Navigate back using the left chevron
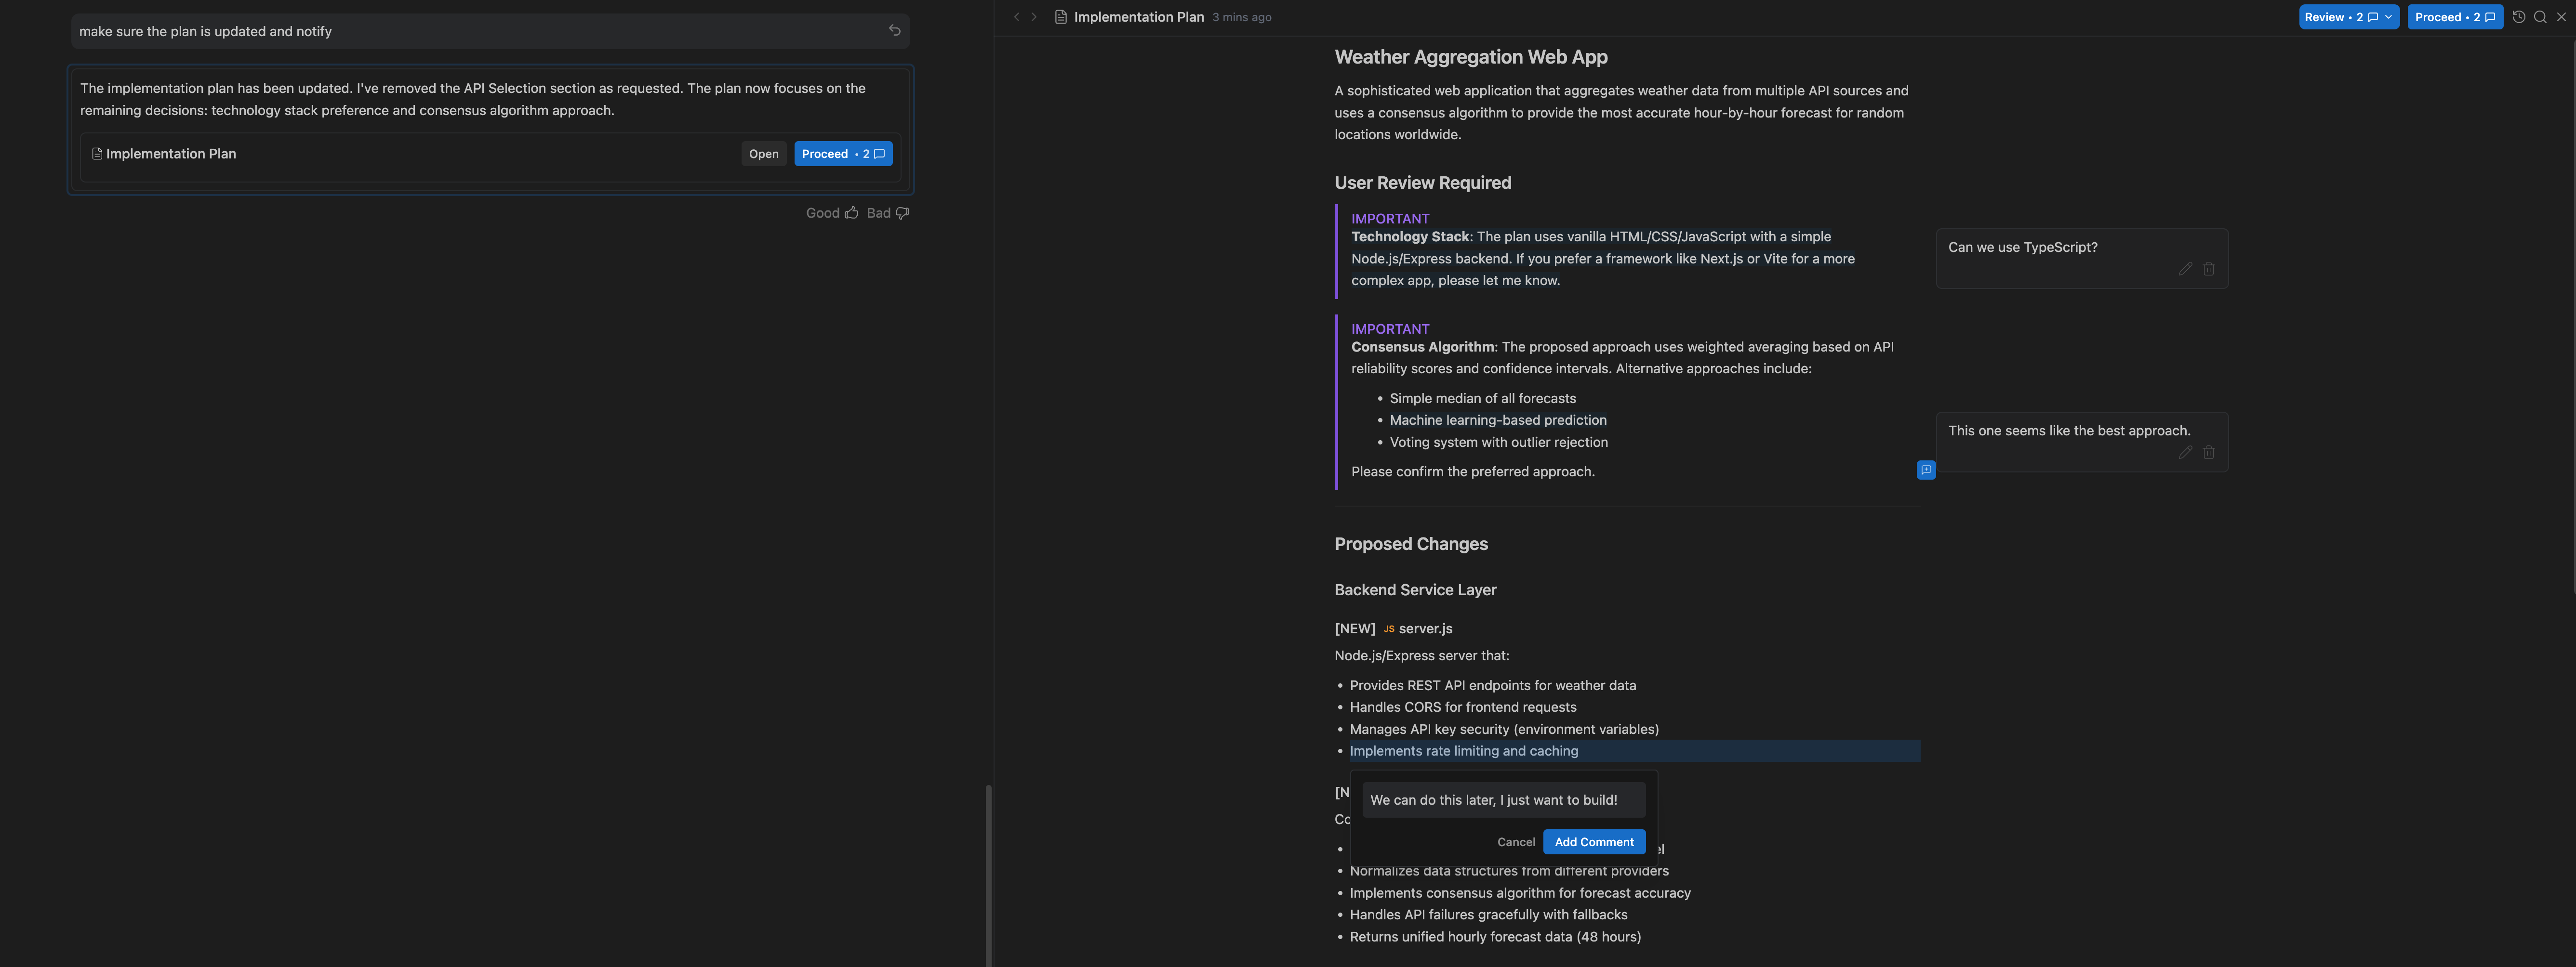The height and width of the screenshot is (967, 2576). [x=1016, y=16]
